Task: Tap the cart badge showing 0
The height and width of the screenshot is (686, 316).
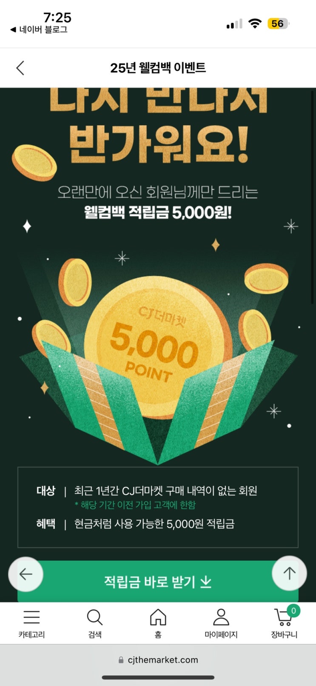Action: (293, 611)
